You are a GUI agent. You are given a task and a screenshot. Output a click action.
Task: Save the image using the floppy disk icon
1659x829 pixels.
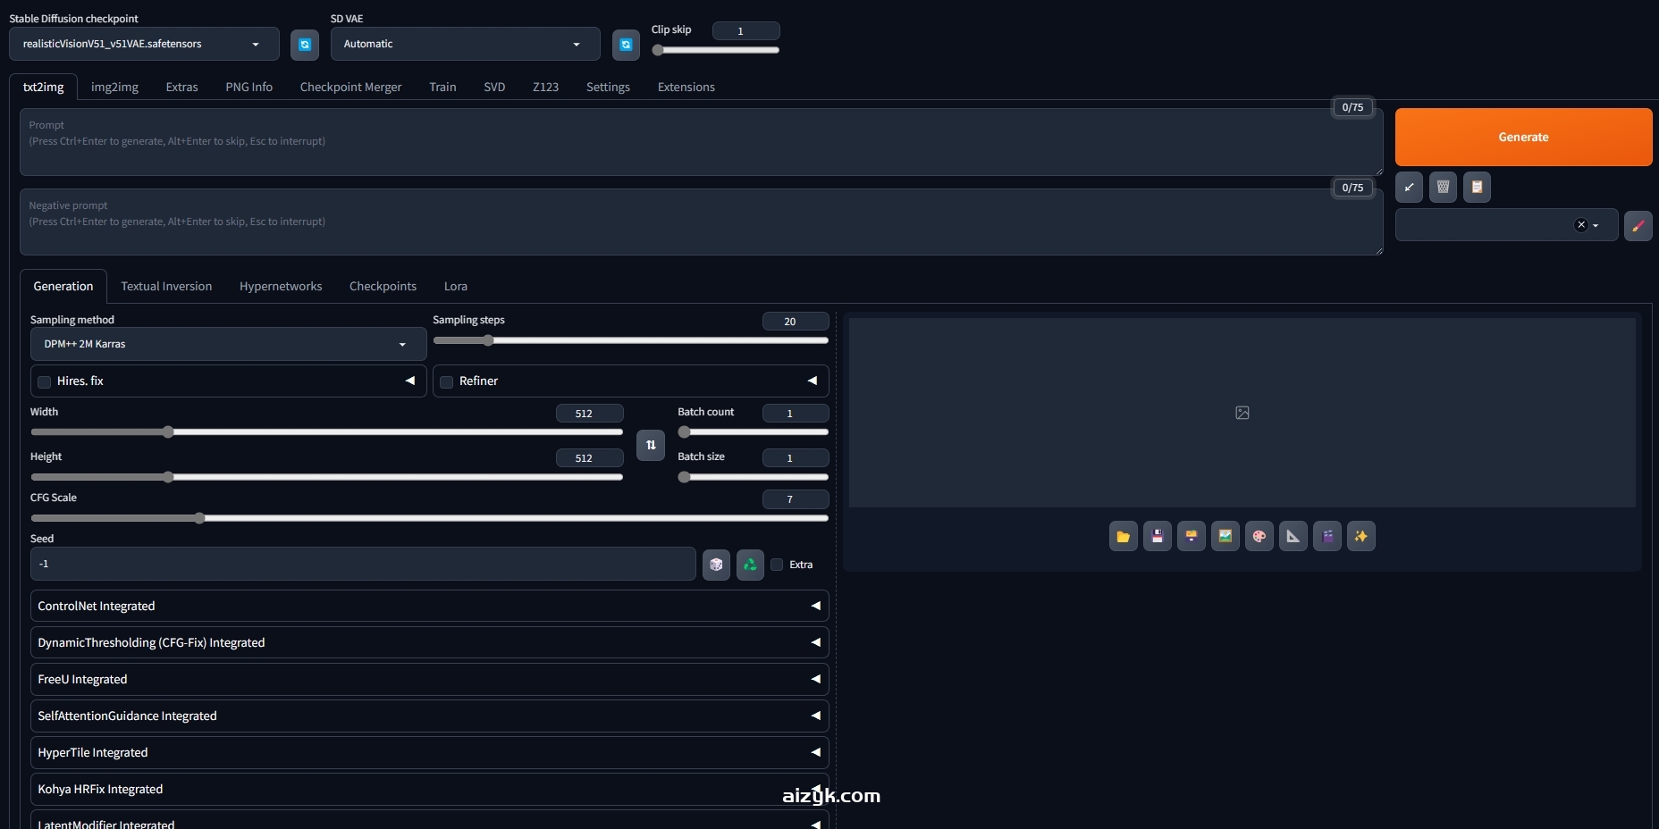(1157, 536)
